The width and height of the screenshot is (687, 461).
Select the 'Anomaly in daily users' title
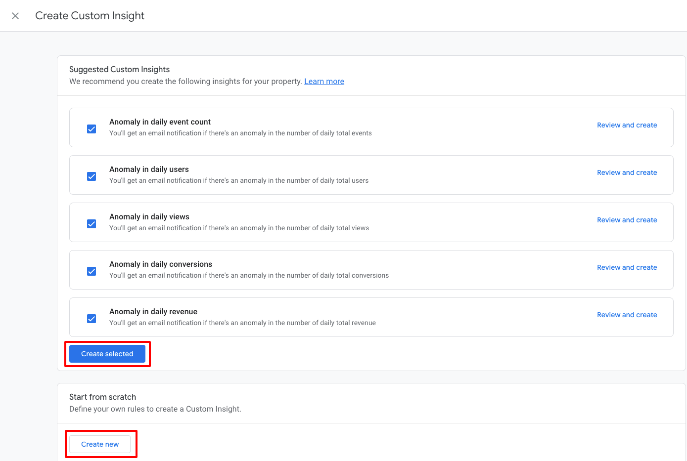click(x=149, y=169)
